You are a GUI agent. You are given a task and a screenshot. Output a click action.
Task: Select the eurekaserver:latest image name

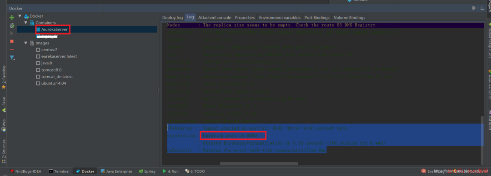pos(59,57)
